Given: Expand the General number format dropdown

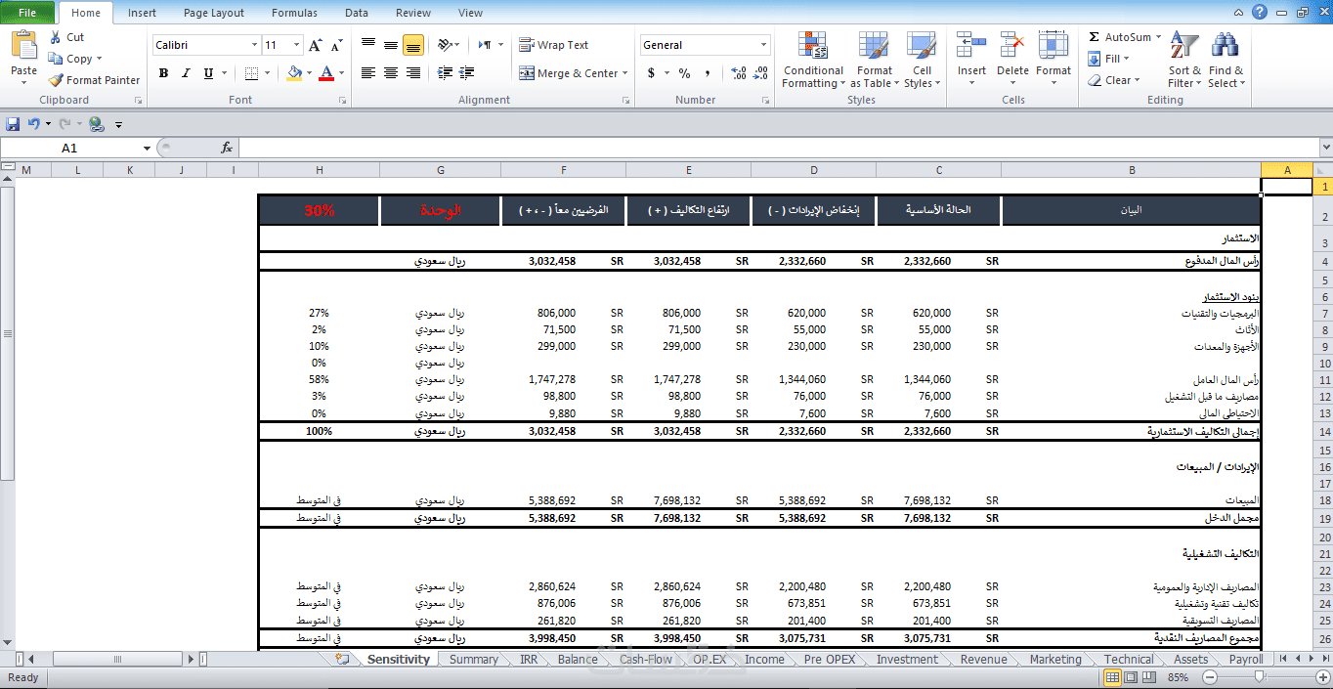Looking at the screenshot, I should pos(764,45).
